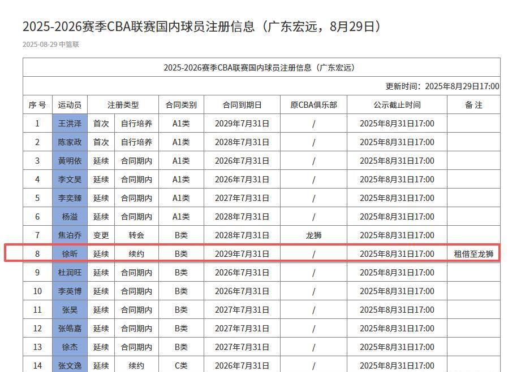Select player name 陈家政
Image resolution: width=521 pixels, height=372 pixels.
pos(70,142)
